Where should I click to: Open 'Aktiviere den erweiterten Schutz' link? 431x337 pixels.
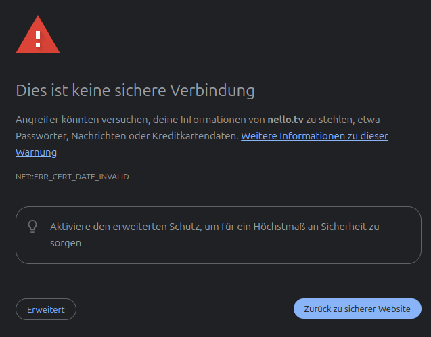124,227
